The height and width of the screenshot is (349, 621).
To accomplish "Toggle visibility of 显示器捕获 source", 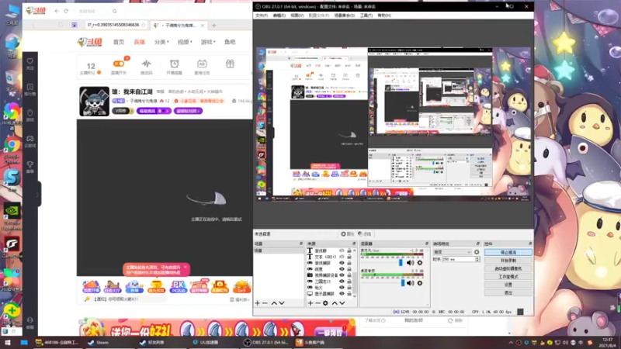I will tap(342, 294).
